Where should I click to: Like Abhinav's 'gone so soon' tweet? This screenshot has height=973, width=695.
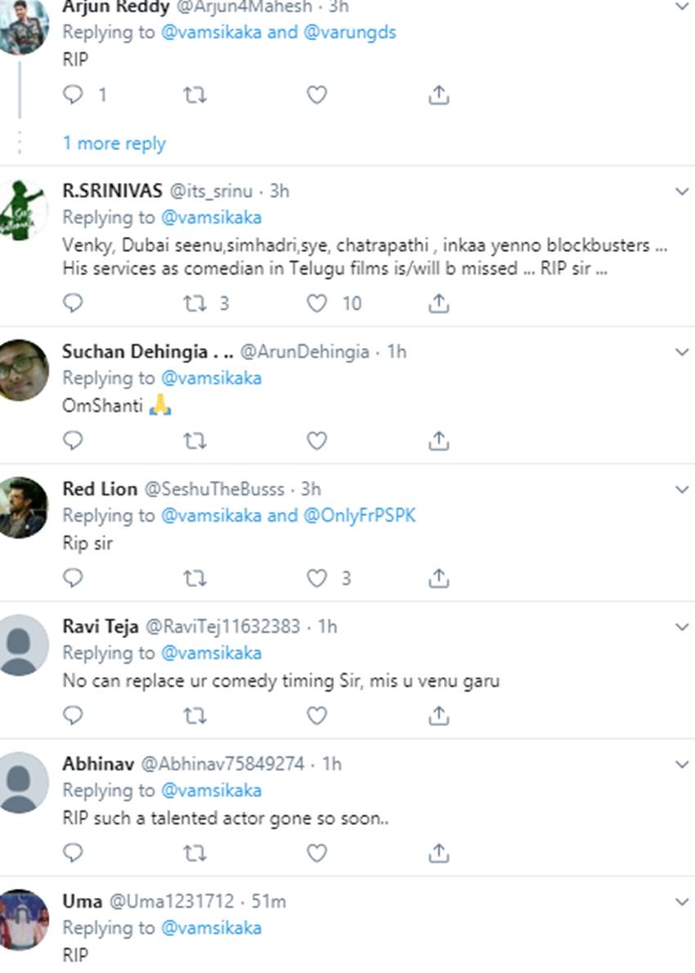click(316, 854)
